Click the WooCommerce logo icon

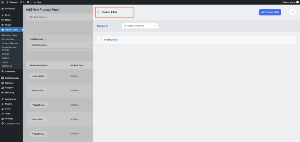click(2, 78)
